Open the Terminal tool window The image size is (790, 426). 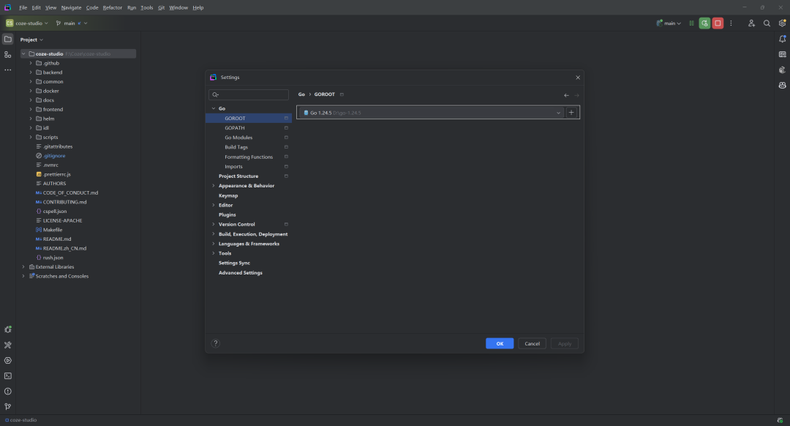click(x=7, y=376)
